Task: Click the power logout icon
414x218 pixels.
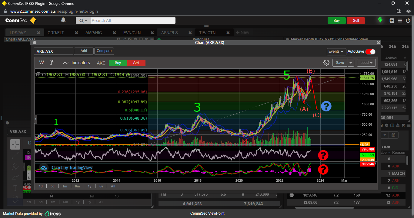Action: pos(408,21)
